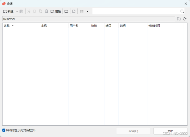The height and width of the screenshot is (137, 190).
Task: Click the new folder icon
Action: pos(66,11)
